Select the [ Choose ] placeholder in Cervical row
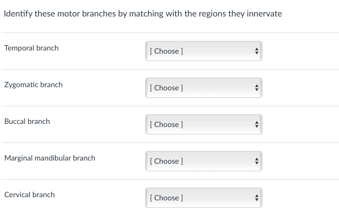 click(166, 198)
